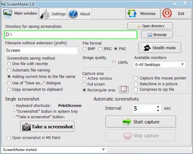Click the Settings gear icon

pos(45,14)
